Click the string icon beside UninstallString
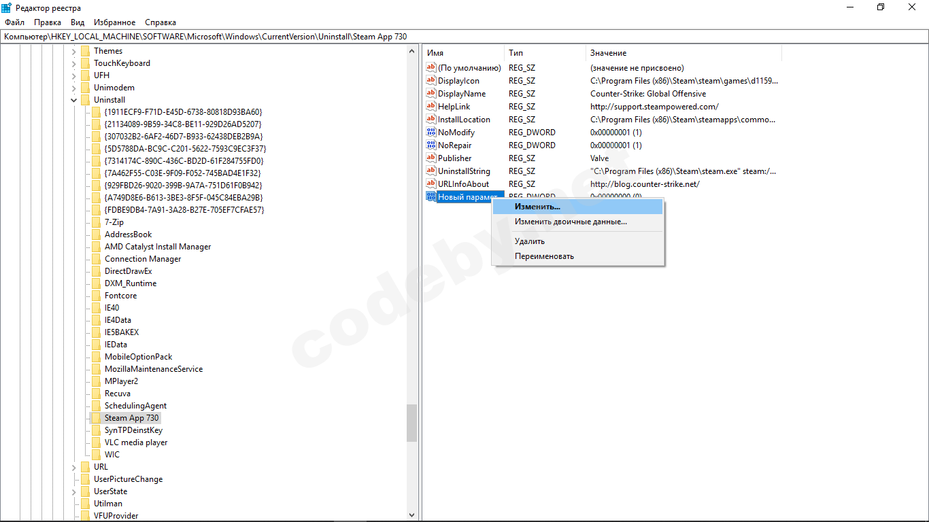This screenshot has width=929, height=522. (x=430, y=171)
